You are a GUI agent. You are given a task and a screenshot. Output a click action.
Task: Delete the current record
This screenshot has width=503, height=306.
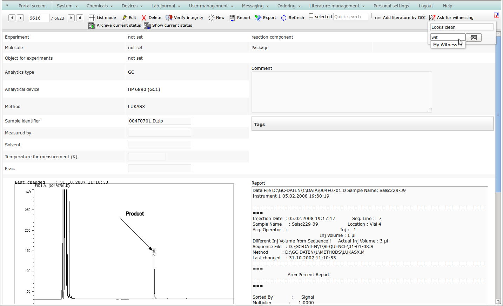(x=151, y=18)
